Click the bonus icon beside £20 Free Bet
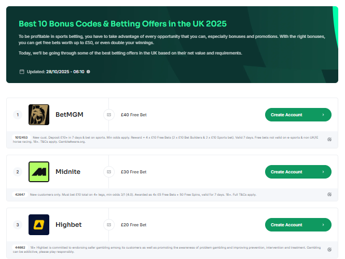 click(x=109, y=225)
